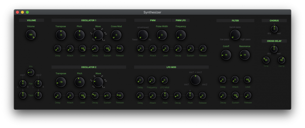Click the filter type selector knob
This screenshot has width=305, height=128.
click(235, 35)
